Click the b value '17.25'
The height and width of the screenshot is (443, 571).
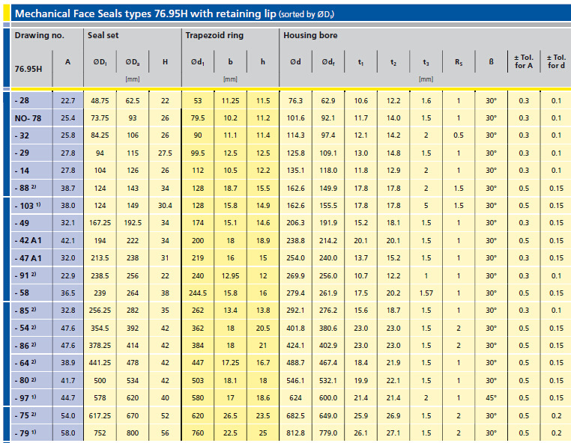231,363
